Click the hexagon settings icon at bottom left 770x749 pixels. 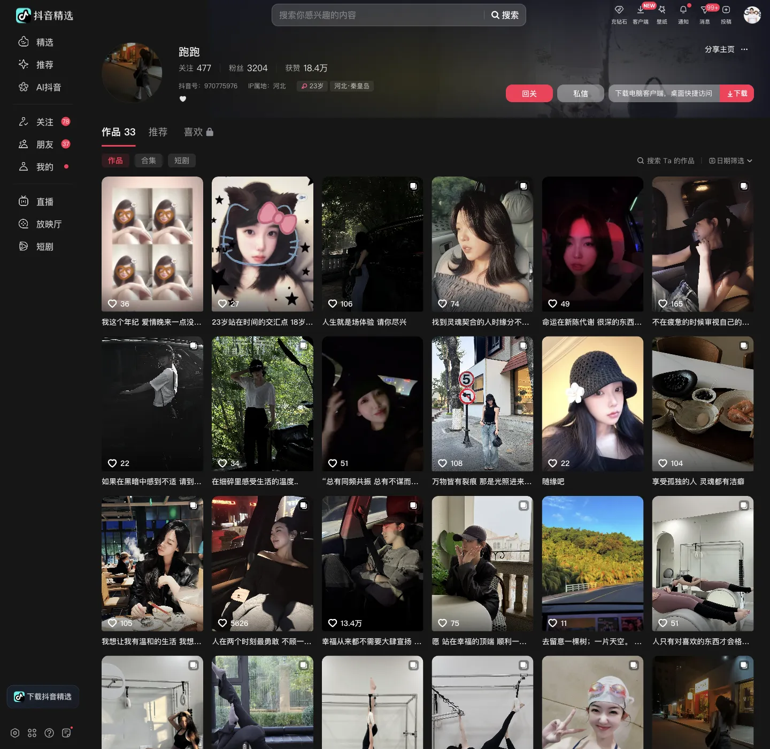point(15,733)
